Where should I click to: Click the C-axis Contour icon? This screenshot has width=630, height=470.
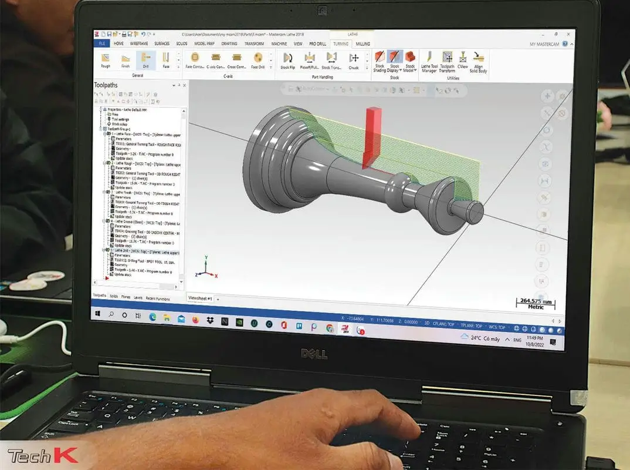point(216,61)
